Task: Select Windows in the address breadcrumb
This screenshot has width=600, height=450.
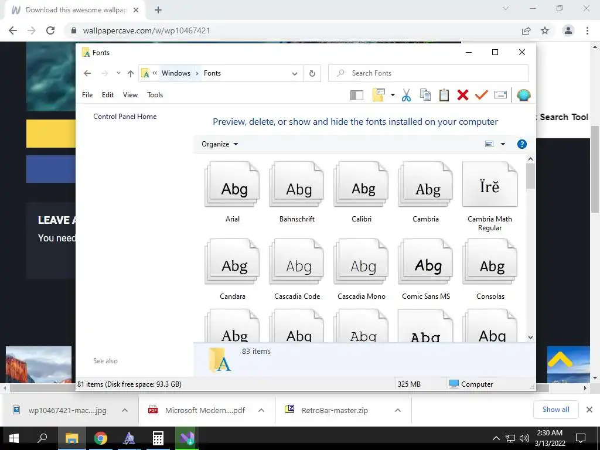Action: [176, 73]
